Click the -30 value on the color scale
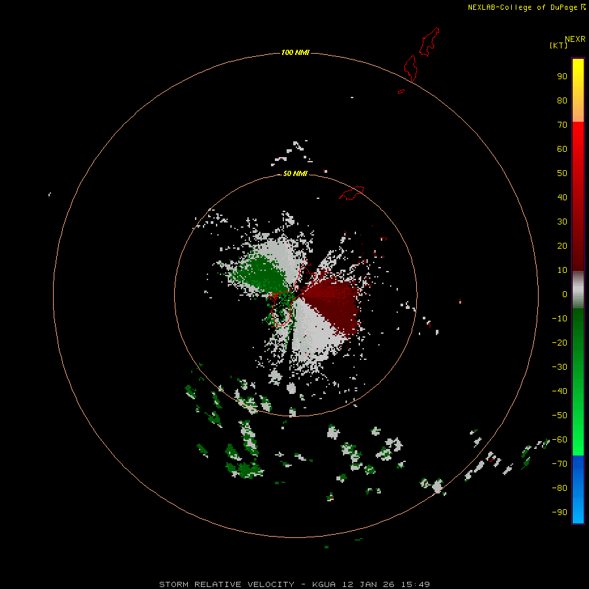 pos(560,367)
